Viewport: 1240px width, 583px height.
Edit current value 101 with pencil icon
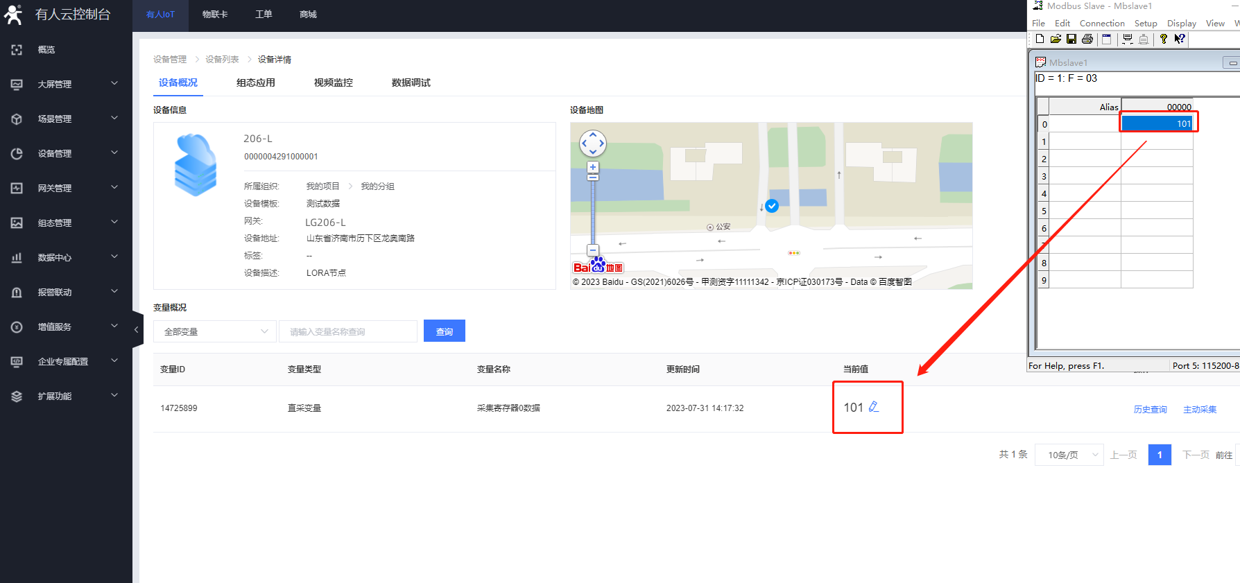coord(874,407)
